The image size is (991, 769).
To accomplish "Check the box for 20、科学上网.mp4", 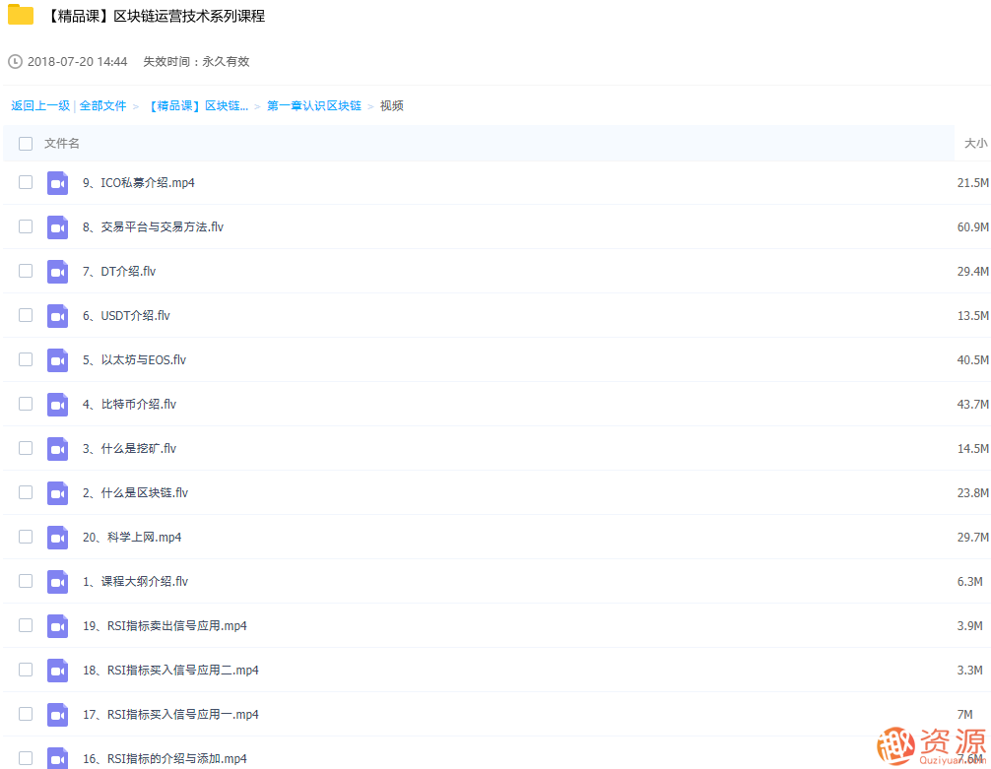I will click(26, 537).
